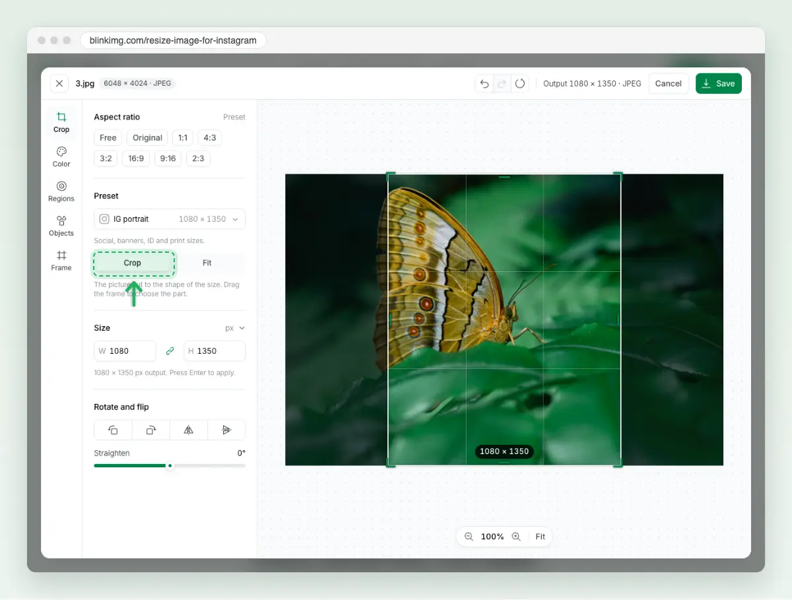The height and width of the screenshot is (600, 792).
Task: Click the browser address bar URL
Action: point(173,40)
